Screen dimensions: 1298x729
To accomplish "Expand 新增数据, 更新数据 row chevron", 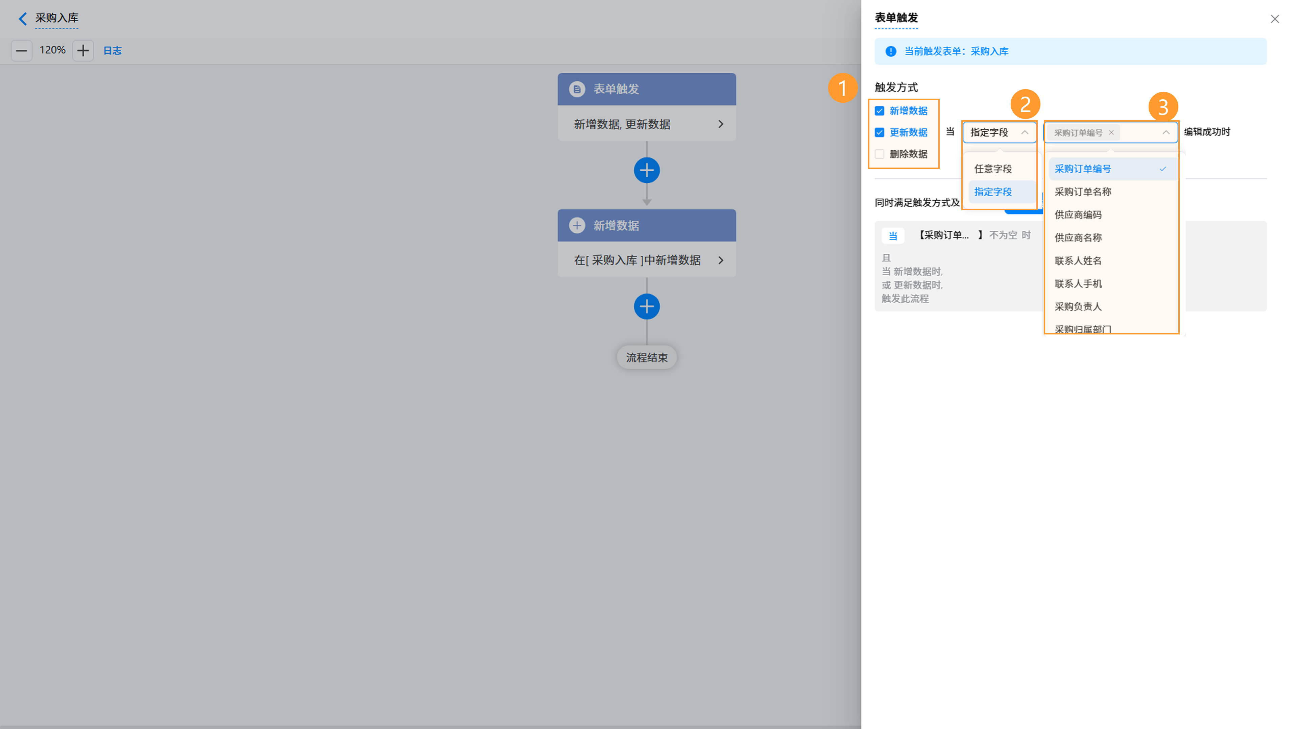I will click(721, 124).
